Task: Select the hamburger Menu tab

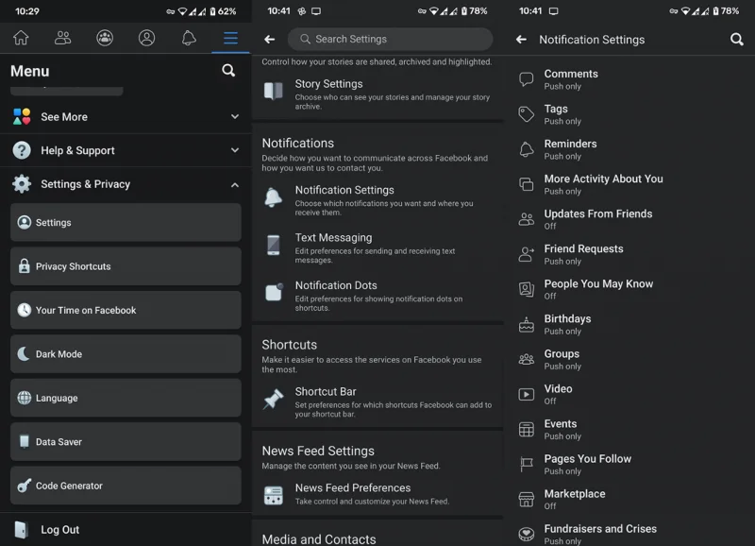Action: [230, 38]
